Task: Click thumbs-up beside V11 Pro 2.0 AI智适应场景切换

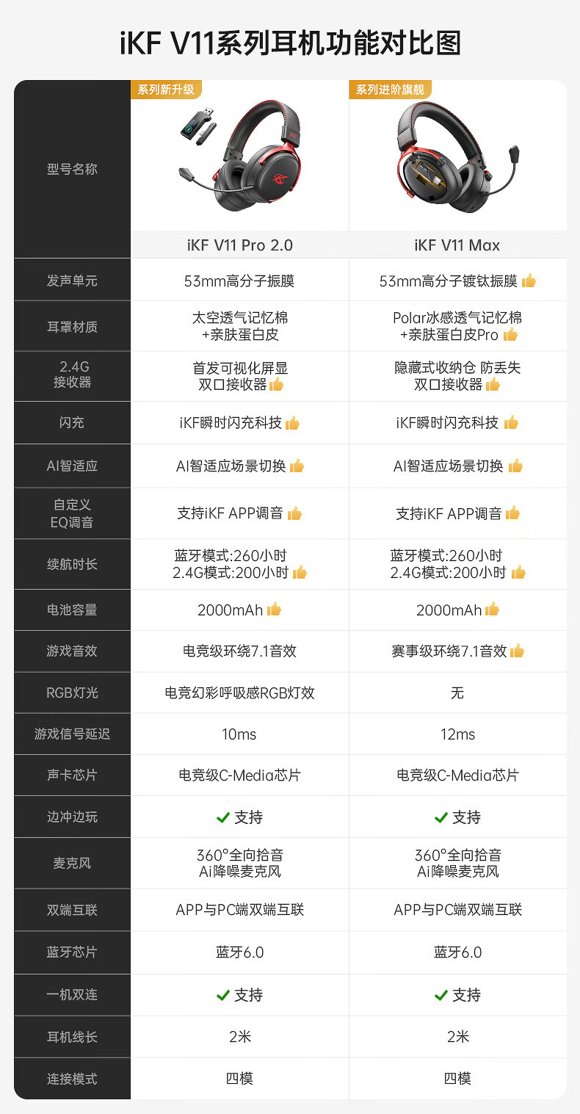Action: tap(297, 466)
